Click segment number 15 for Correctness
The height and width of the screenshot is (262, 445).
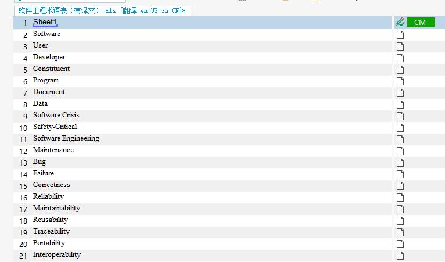23,186
